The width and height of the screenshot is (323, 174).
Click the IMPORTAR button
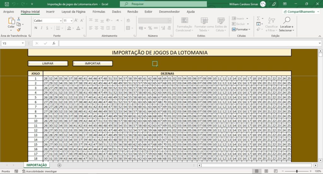[x=93, y=63]
